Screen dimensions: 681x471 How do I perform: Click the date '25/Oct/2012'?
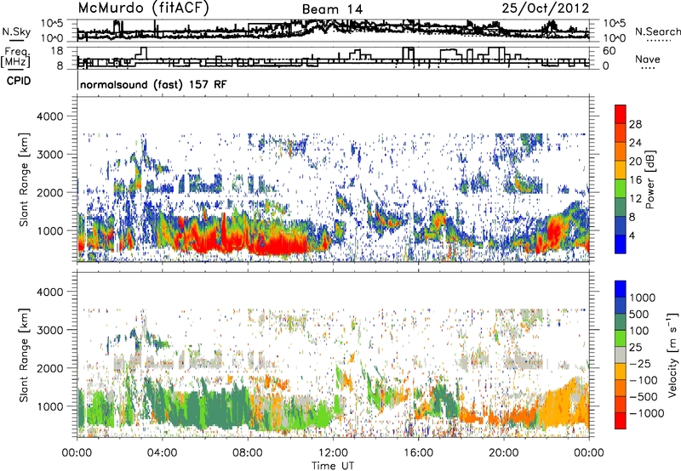click(546, 8)
